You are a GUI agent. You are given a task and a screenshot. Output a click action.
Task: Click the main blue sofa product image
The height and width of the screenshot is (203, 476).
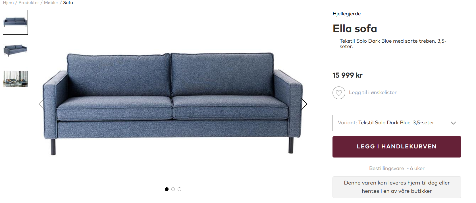click(x=173, y=104)
